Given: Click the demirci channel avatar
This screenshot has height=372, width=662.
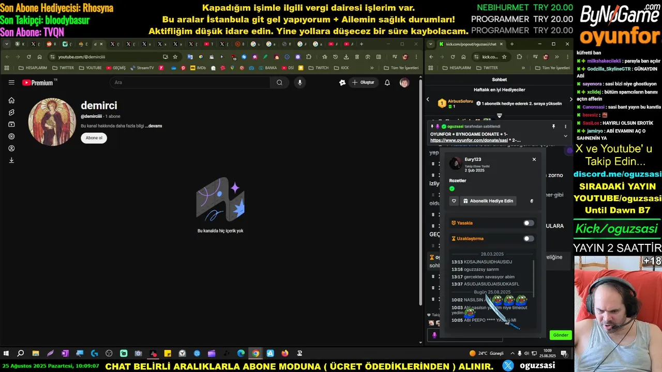Looking at the screenshot, I should (52, 122).
